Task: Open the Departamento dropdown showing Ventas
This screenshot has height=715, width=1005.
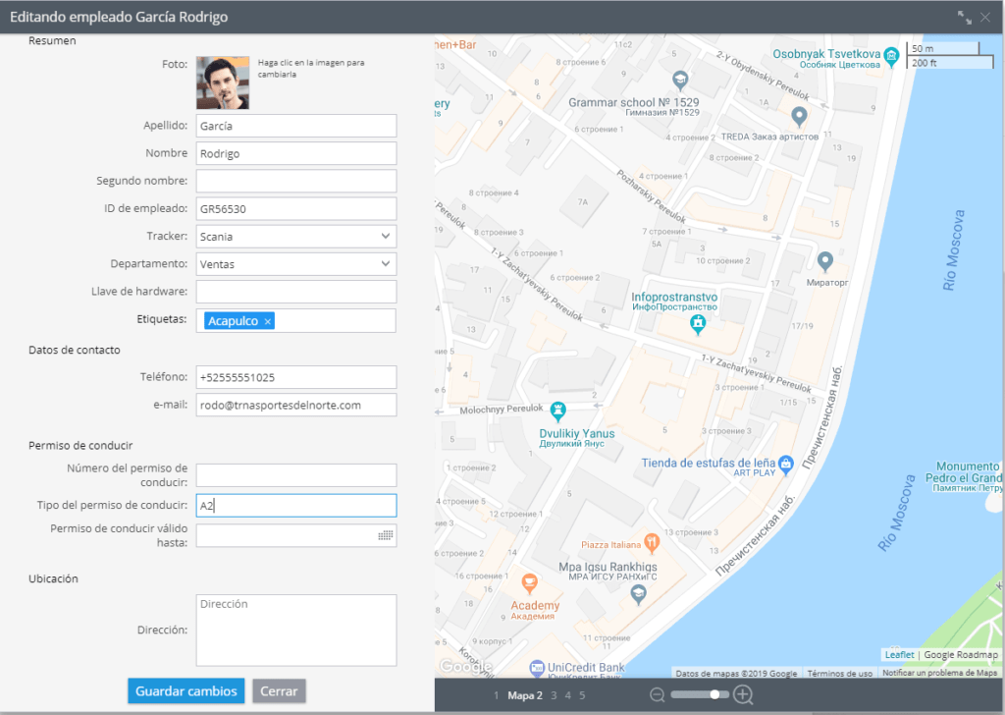Action: pyautogui.click(x=296, y=264)
